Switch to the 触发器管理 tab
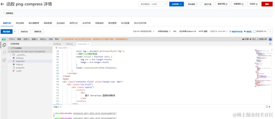This screenshot has width=275, height=119. pyautogui.click(x=34, y=23)
